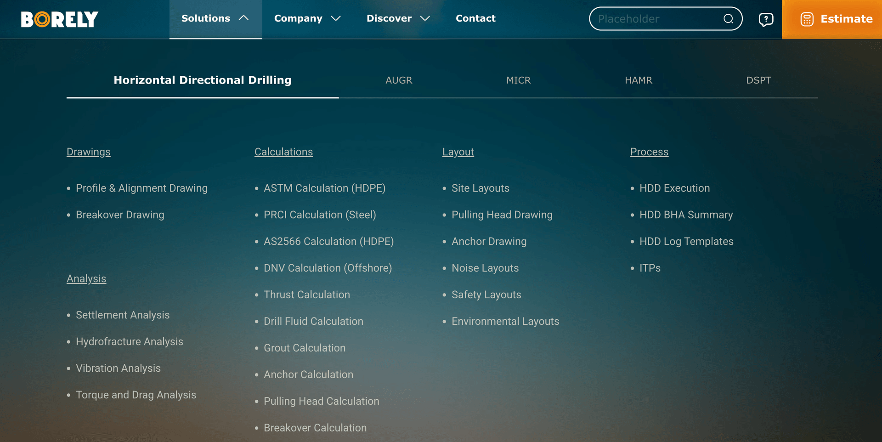Open ASTM Calculation (HDPE)
Image resolution: width=882 pixels, height=442 pixels.
[x=324, y=188]
